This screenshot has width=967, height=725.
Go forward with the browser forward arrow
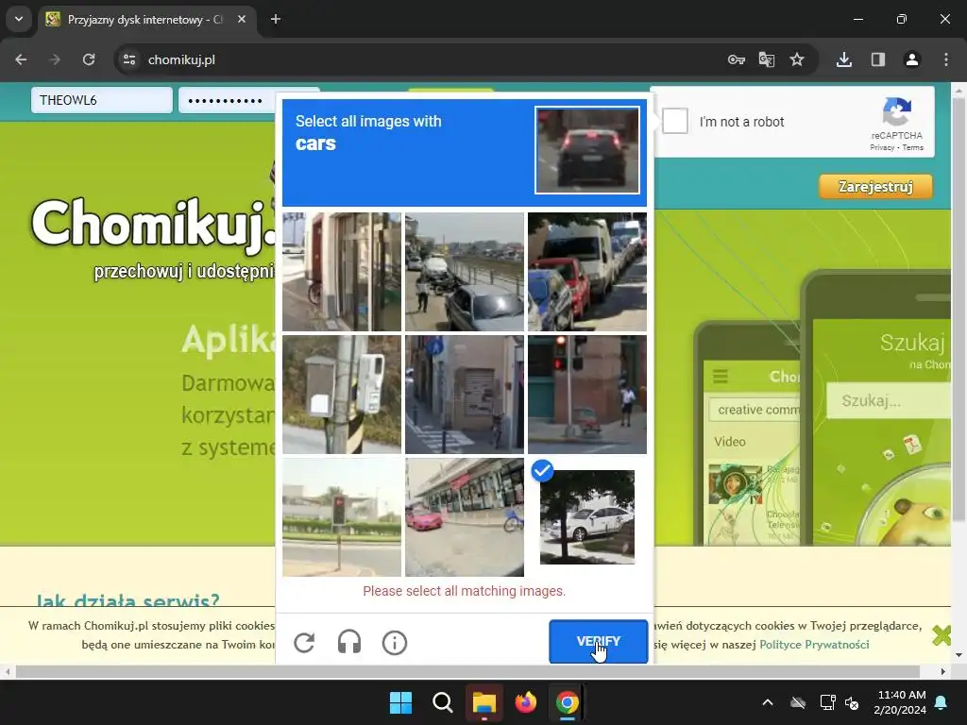pos(55,59)
